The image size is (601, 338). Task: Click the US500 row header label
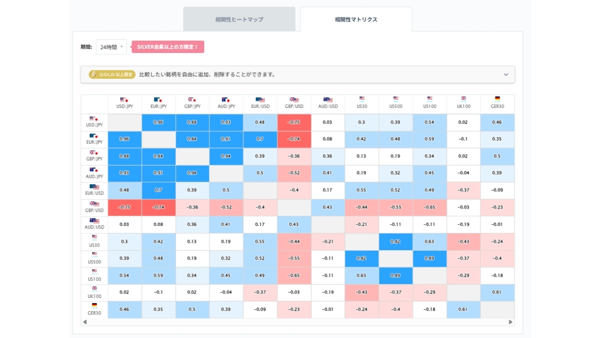coord(94,262)
